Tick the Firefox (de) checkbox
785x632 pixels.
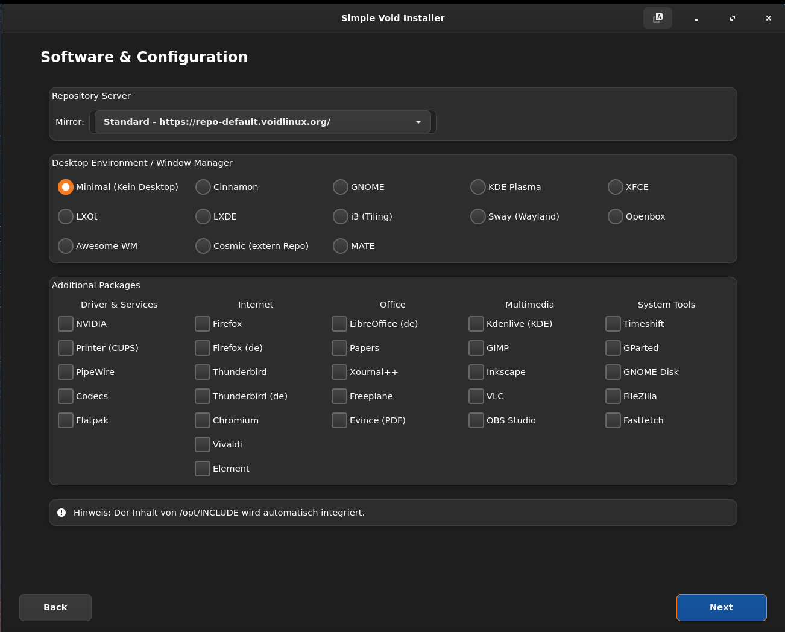(203, 348)
